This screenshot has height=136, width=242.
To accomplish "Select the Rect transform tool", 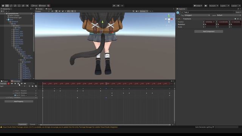I will point(19,6).
